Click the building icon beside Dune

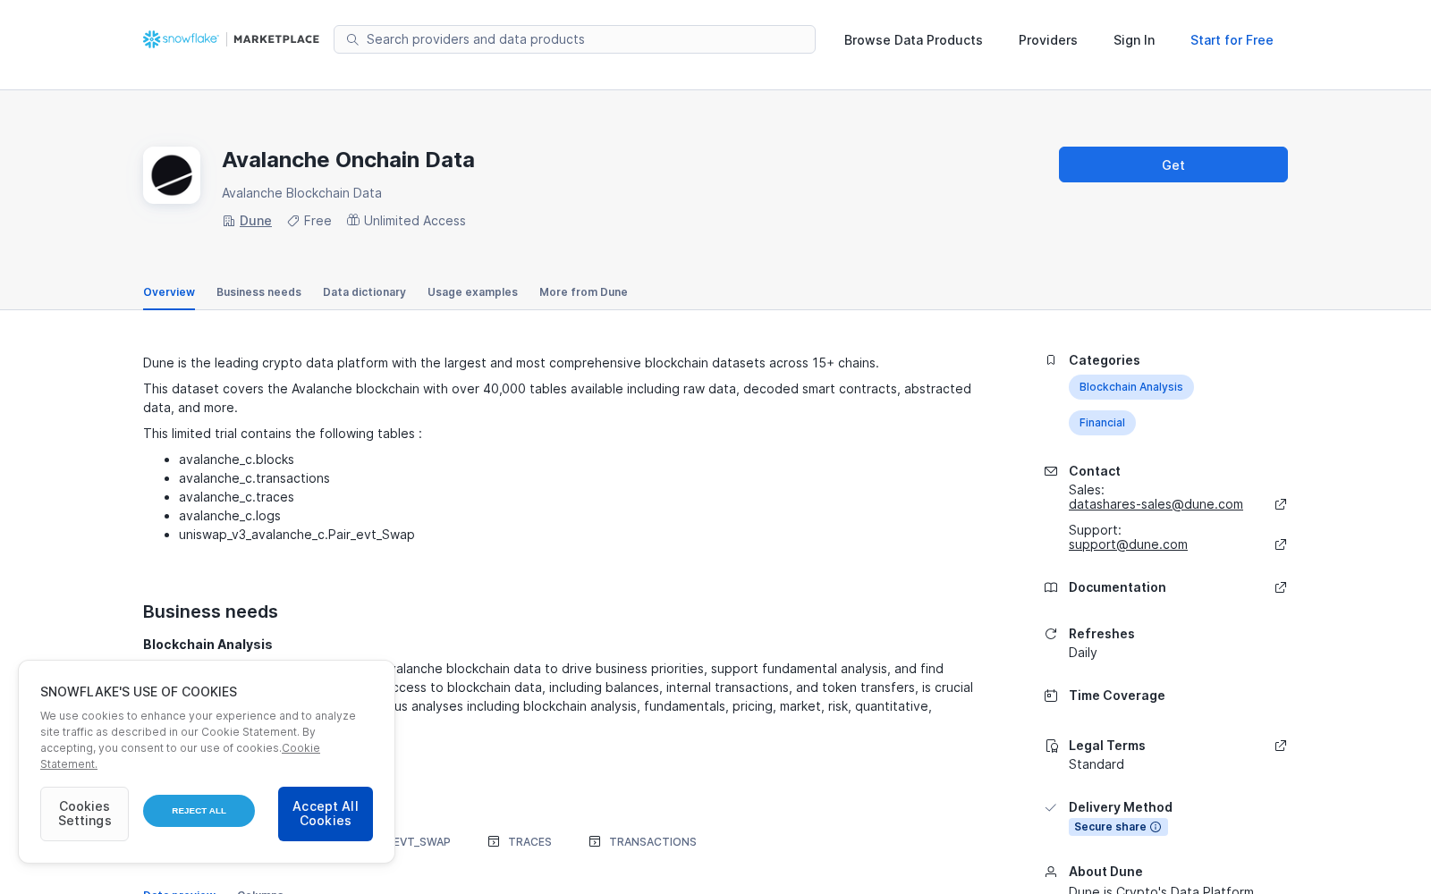(x=229, y=221)
